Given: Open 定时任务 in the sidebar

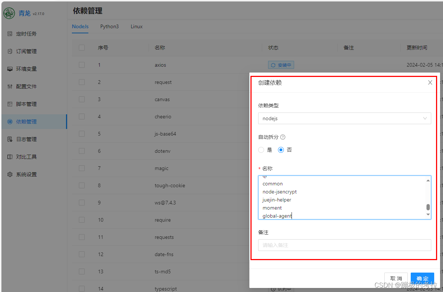Looking at the screenshot, I should [34, 34].
